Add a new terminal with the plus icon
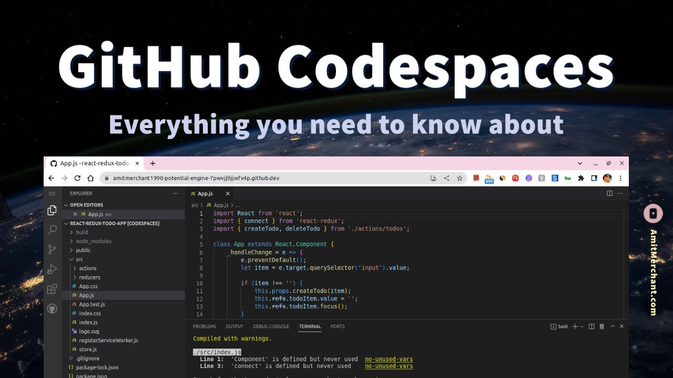The height and width of the screenshot is (378, 673). pos(575,327)
